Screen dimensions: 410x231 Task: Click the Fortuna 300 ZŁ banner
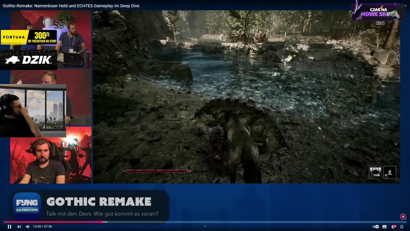(29, 37)
